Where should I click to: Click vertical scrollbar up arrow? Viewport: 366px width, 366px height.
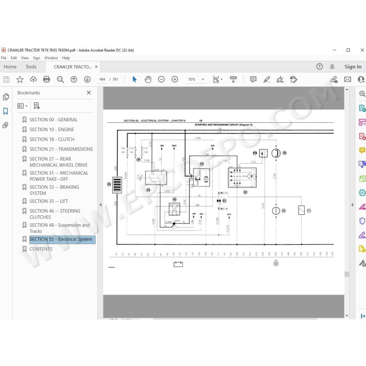(347, 89)
